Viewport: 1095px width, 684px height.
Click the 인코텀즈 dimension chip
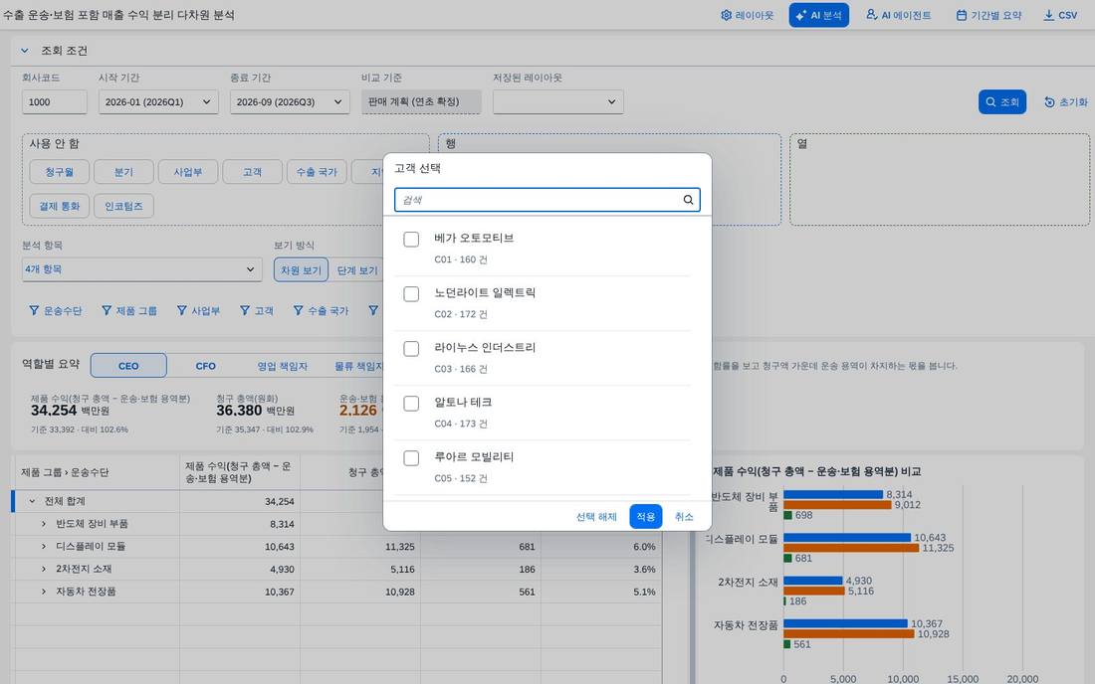pyautogui.click(x=123, y=206)
